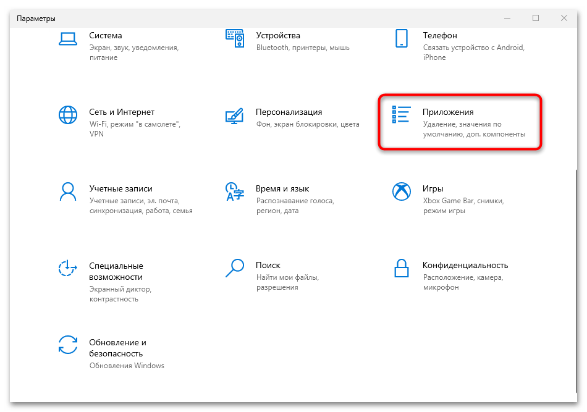Click 'Экранный диктор, контрастность' text

coord(120,294)
